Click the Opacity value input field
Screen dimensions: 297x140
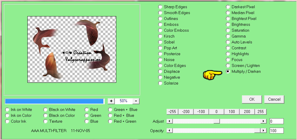(276, 131)
